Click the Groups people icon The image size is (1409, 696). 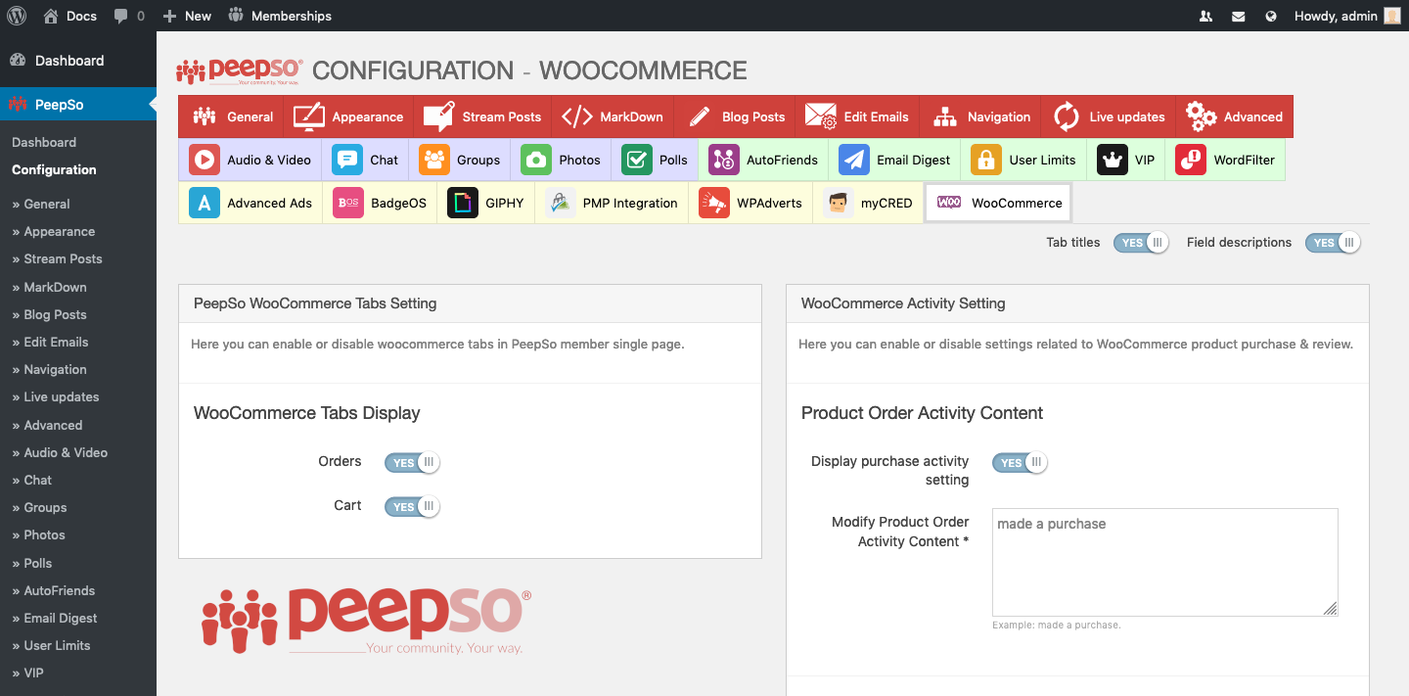tap(434, 160)
